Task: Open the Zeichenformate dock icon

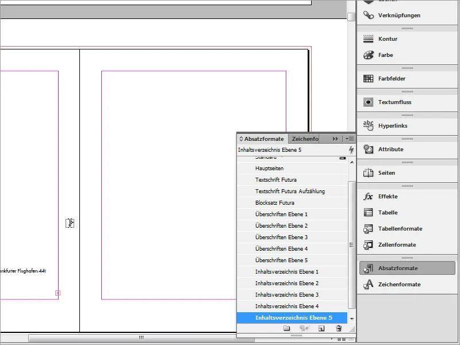Action: [368, 284]
